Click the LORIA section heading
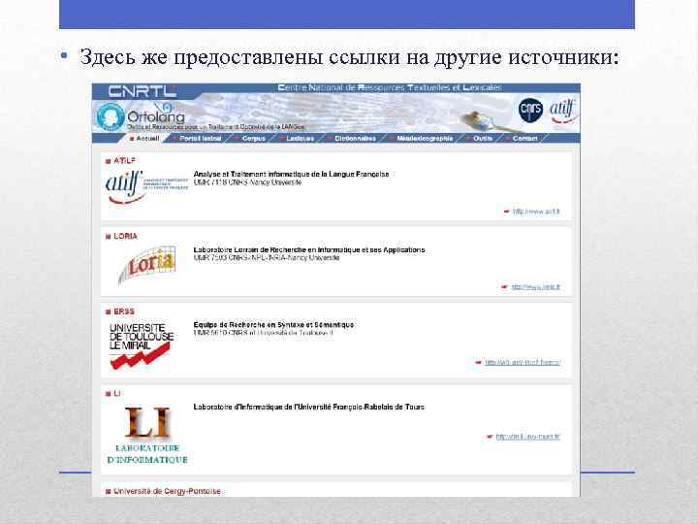Image resolution: width=698 pixels, height=524 pixels. 125,236
